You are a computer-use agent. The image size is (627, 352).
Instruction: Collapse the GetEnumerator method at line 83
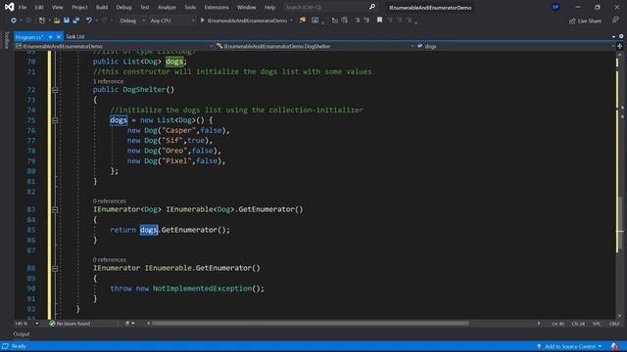click(55, 210)
